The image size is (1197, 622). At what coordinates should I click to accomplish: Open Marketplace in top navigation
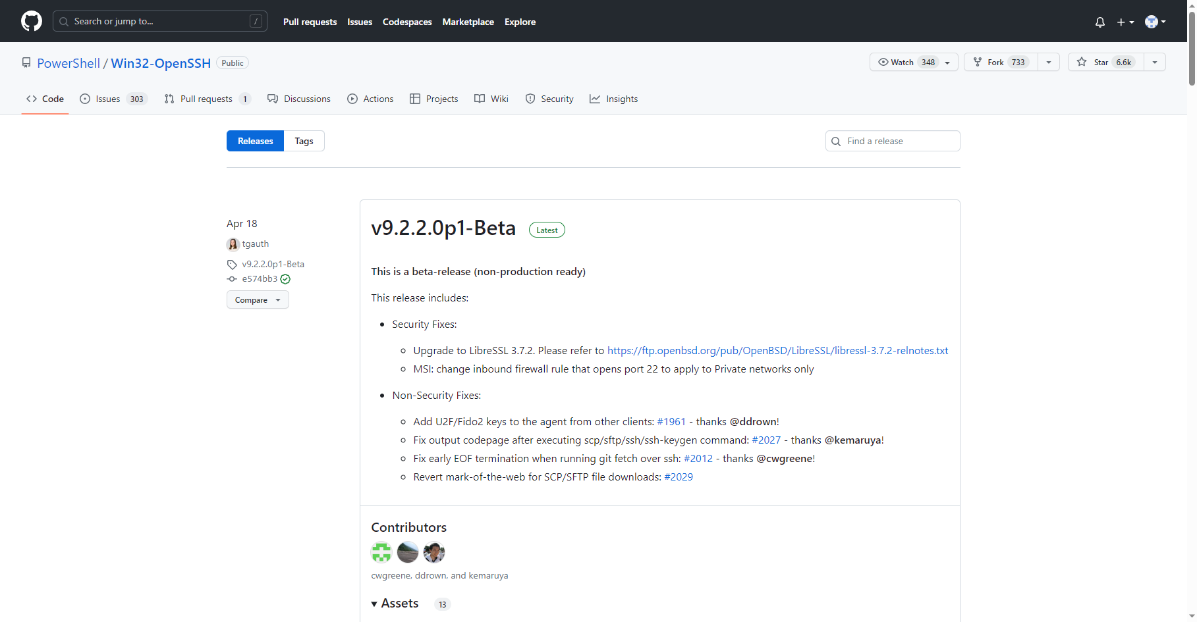pyautogui.click(x=468, y=22)
